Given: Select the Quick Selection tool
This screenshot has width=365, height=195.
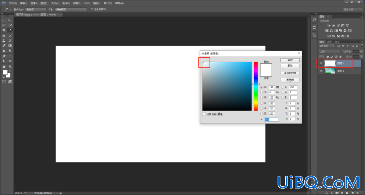Looking at the screenshot, I should [10, 25].
